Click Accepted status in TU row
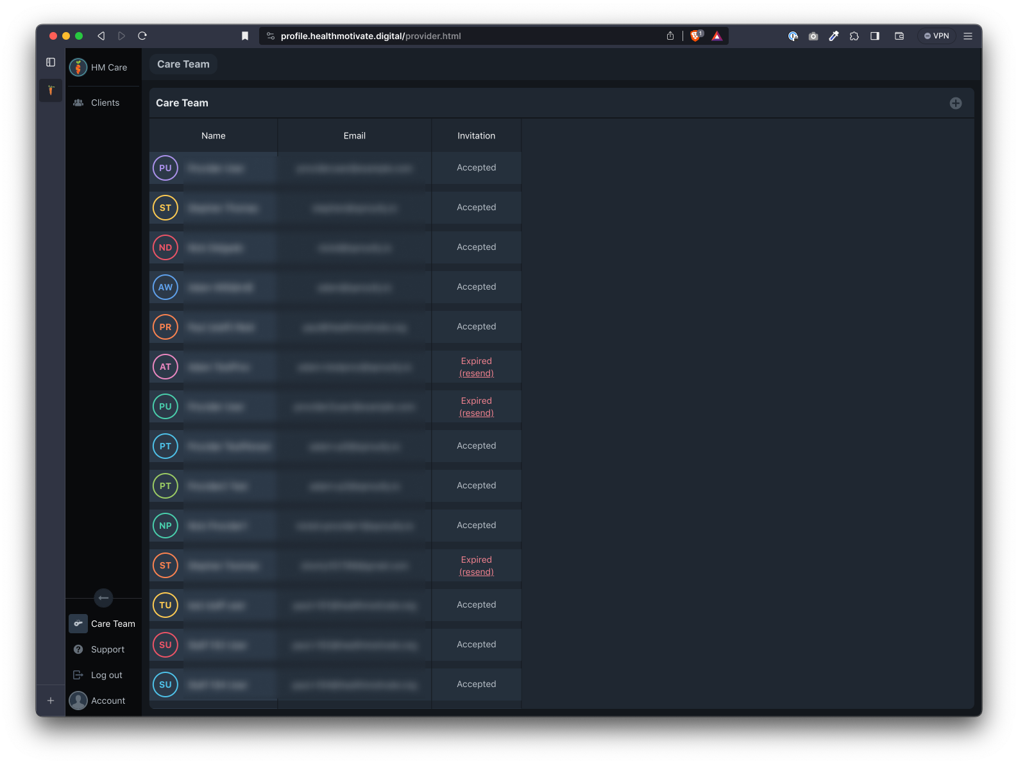Viewport: 1018px width, 764px height. (x=477, y=604)
